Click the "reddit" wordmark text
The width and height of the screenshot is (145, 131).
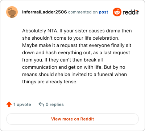(130, 12)
